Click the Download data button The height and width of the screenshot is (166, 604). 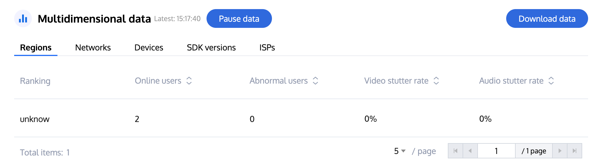[x=547, y=19]
